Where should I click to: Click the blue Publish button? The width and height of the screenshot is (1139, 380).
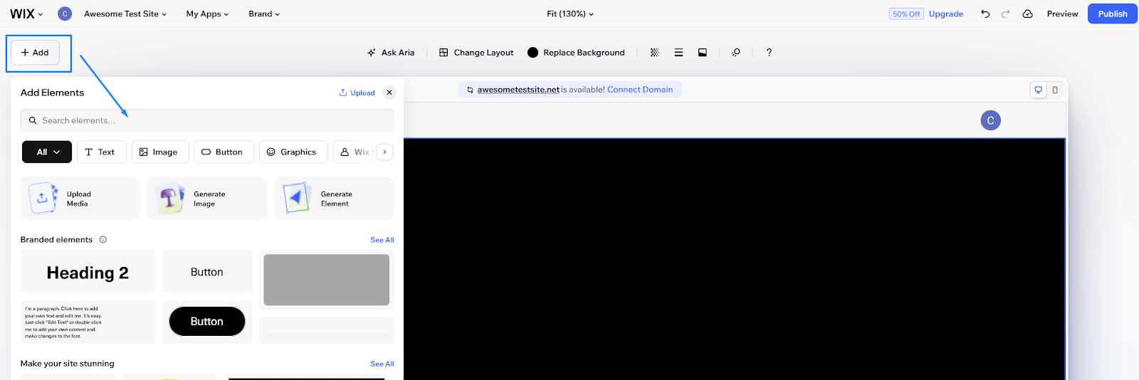(x=1112, y=14)
